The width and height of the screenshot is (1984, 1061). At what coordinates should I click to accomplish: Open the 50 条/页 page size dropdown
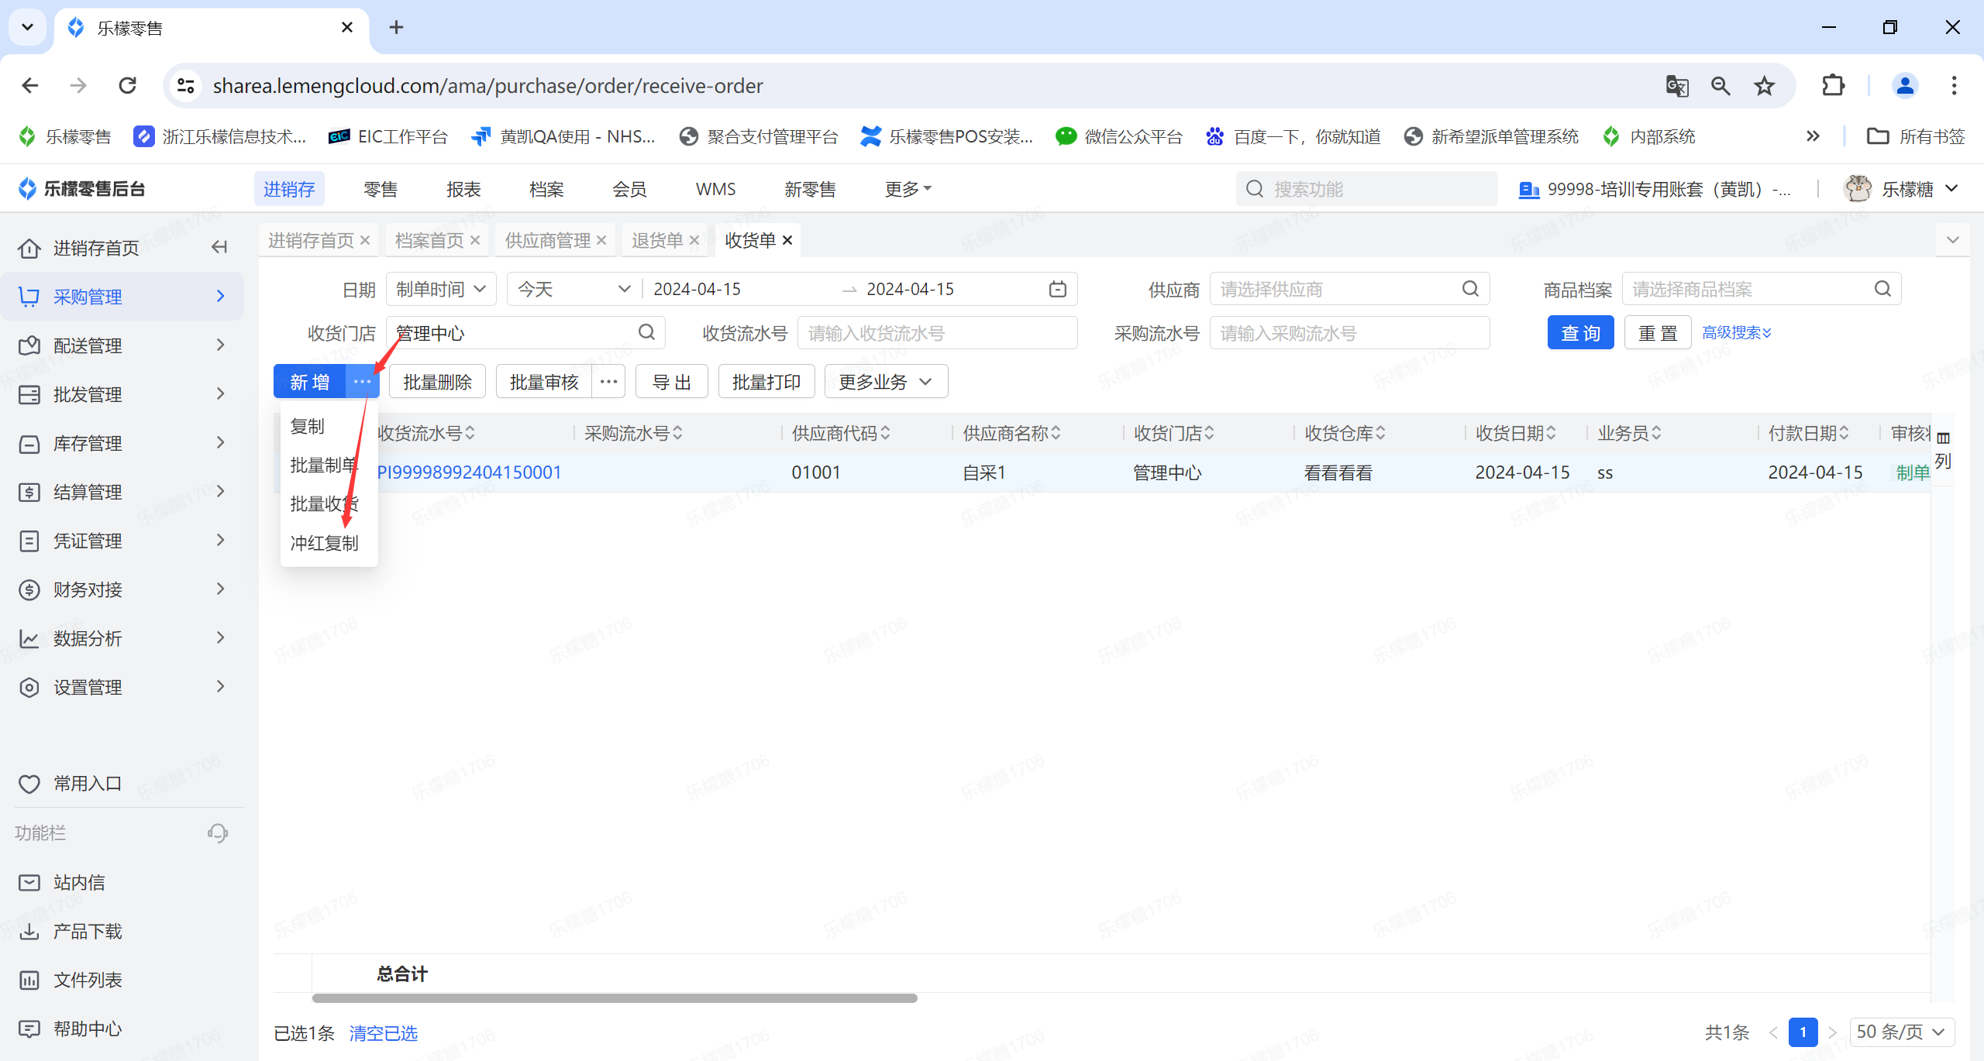(x=1901, y=1032)
